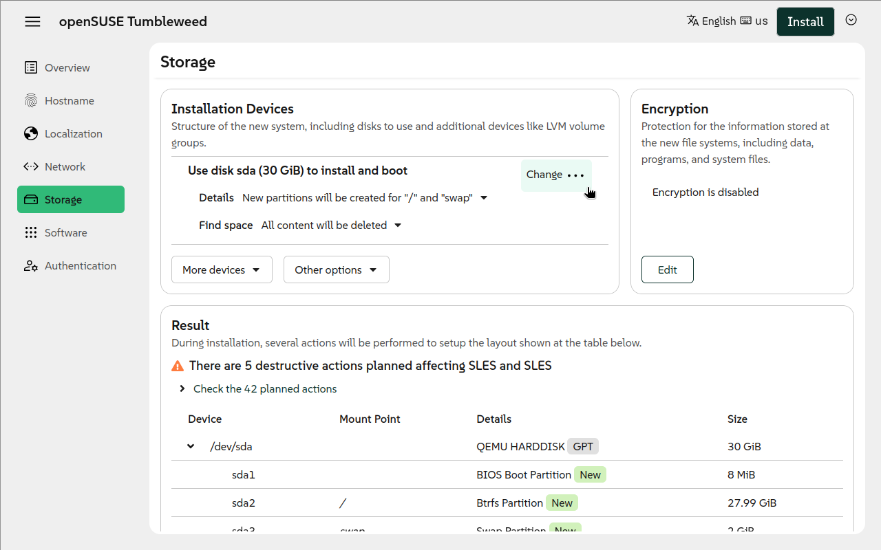Screen dimensions: 881x550
Task: Open the Other options dropdown
Action: tap(336, 270)
